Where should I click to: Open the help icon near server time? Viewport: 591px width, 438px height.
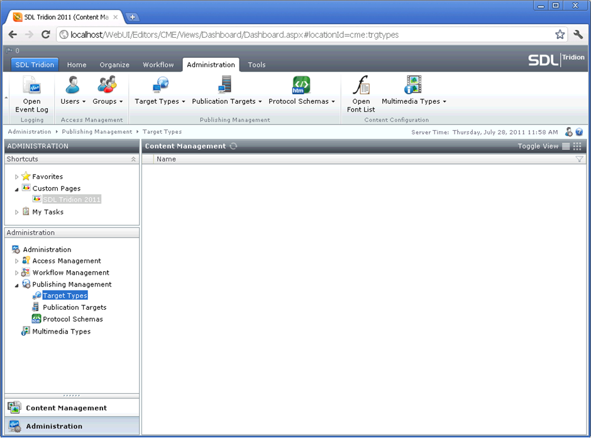(x=579, y=132)
